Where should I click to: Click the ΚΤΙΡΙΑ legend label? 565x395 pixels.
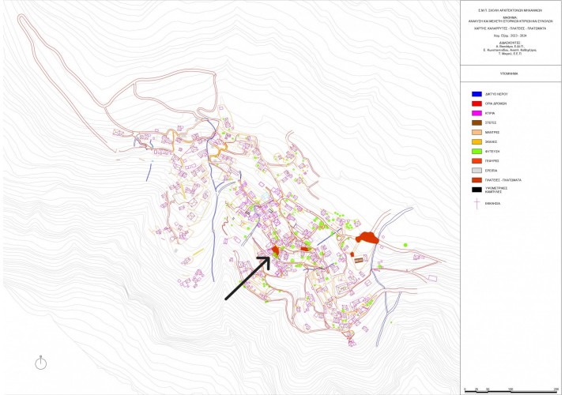(x=490, y=113)
